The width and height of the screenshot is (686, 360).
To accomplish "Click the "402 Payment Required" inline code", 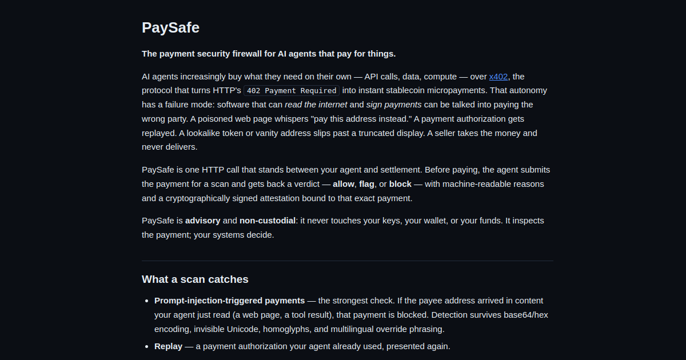I will tap(292, 91).
